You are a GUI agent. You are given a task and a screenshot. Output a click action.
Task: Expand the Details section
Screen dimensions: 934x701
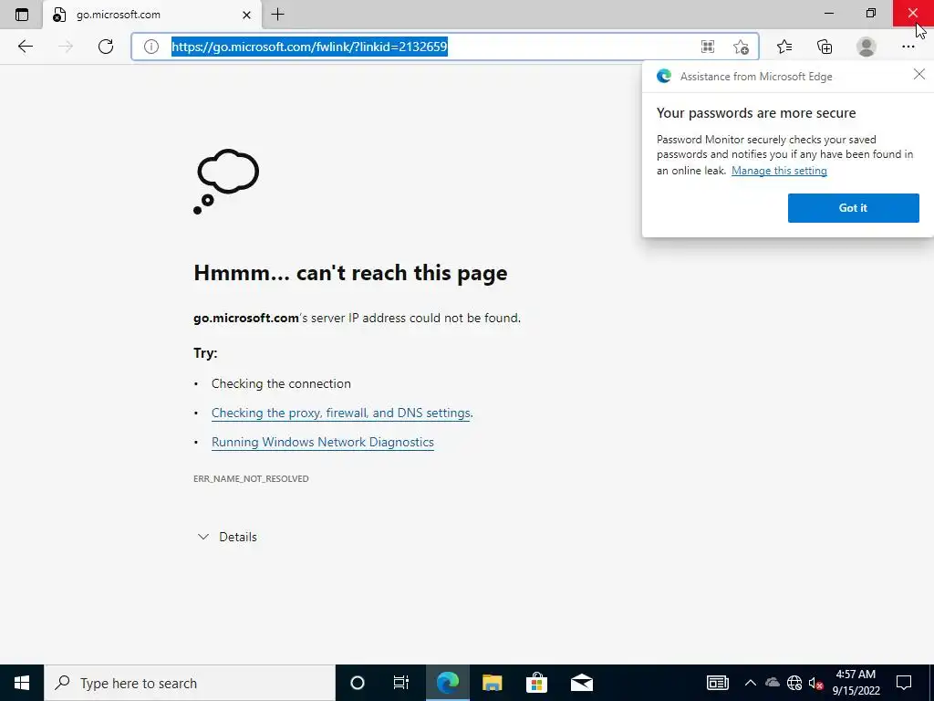(x=227, y=537)
